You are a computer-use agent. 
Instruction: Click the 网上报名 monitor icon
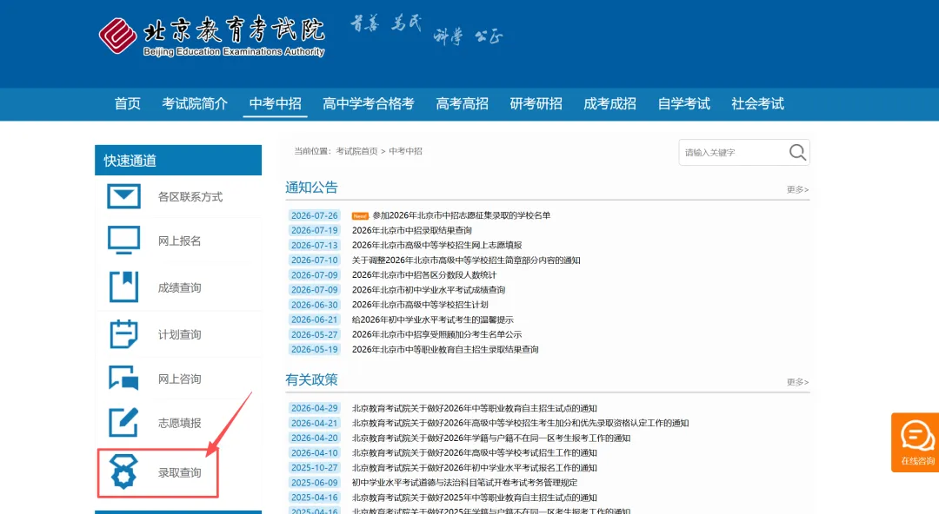124,240
